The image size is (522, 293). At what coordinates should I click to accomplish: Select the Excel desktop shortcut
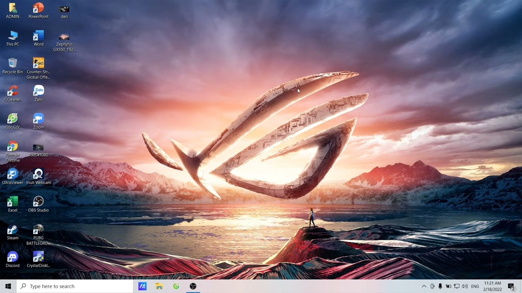point(13,205)
